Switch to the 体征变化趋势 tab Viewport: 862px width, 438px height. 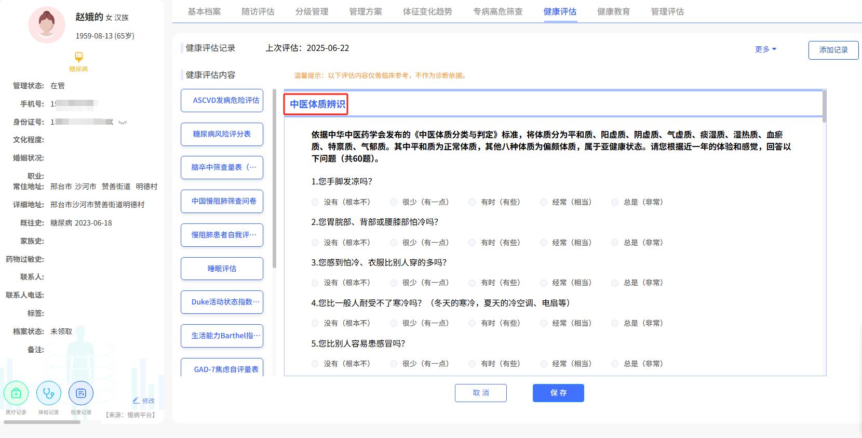(x=427, y=11)
